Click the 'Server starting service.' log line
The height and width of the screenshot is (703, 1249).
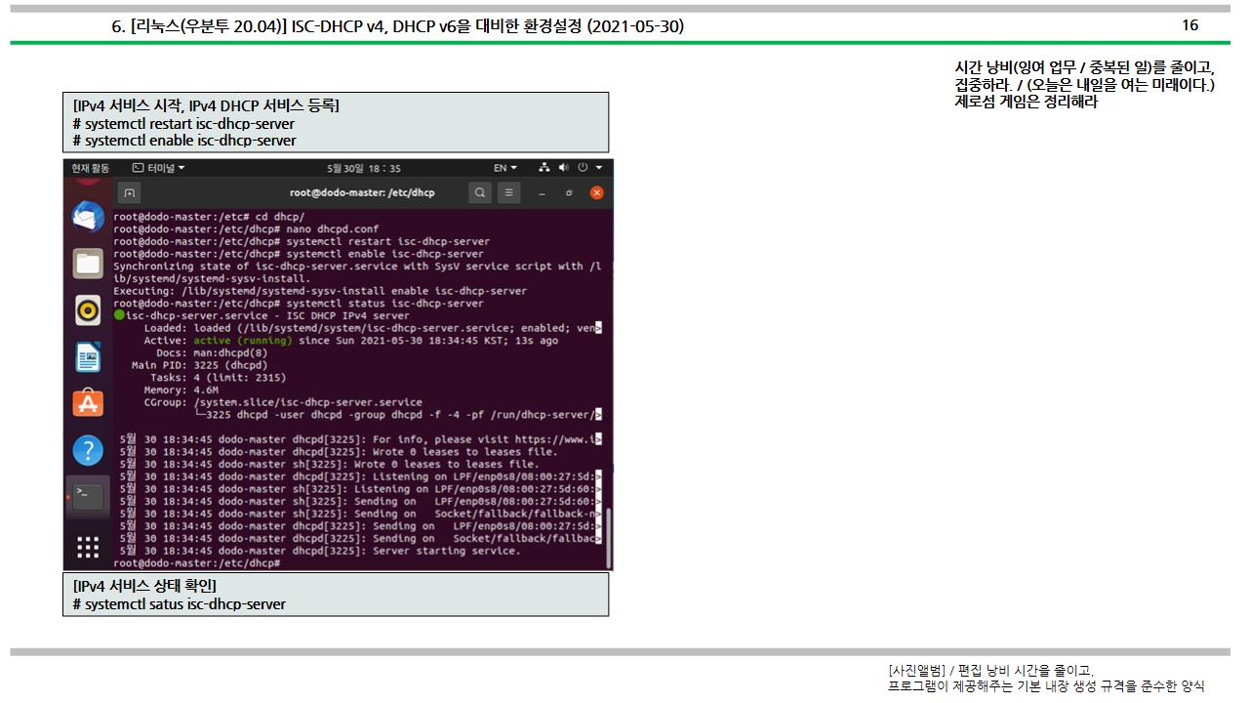pos(320,551)
